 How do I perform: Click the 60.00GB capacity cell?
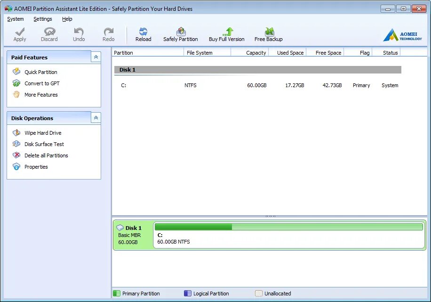coord(257,85)
